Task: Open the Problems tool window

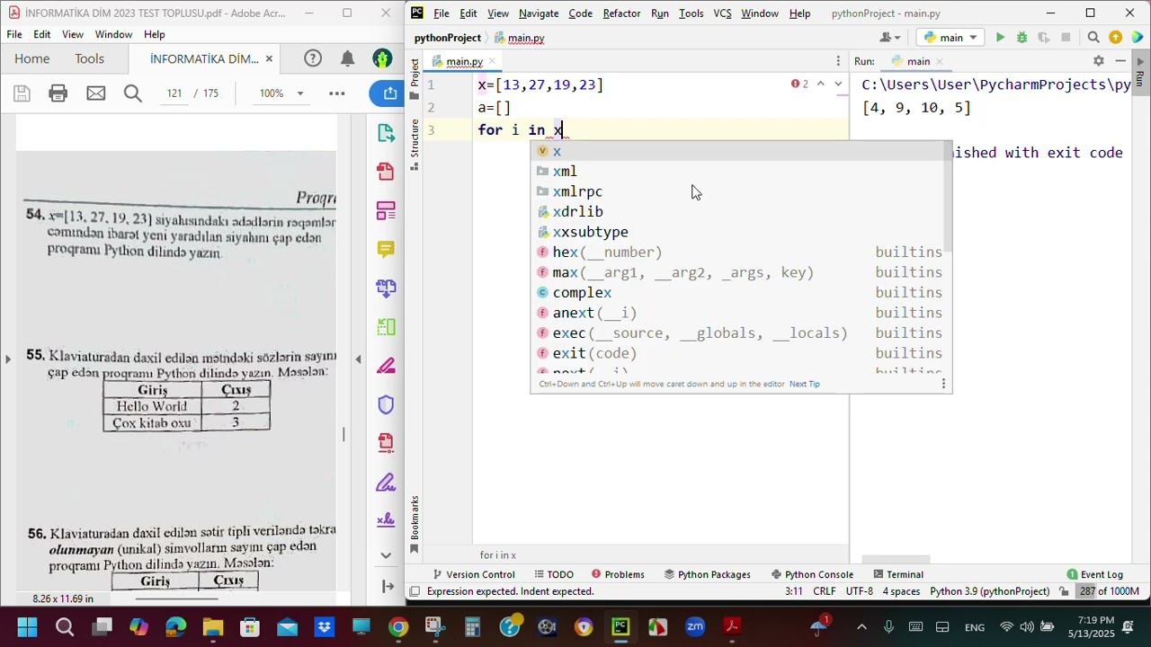Action: click(x=617, y=574)
